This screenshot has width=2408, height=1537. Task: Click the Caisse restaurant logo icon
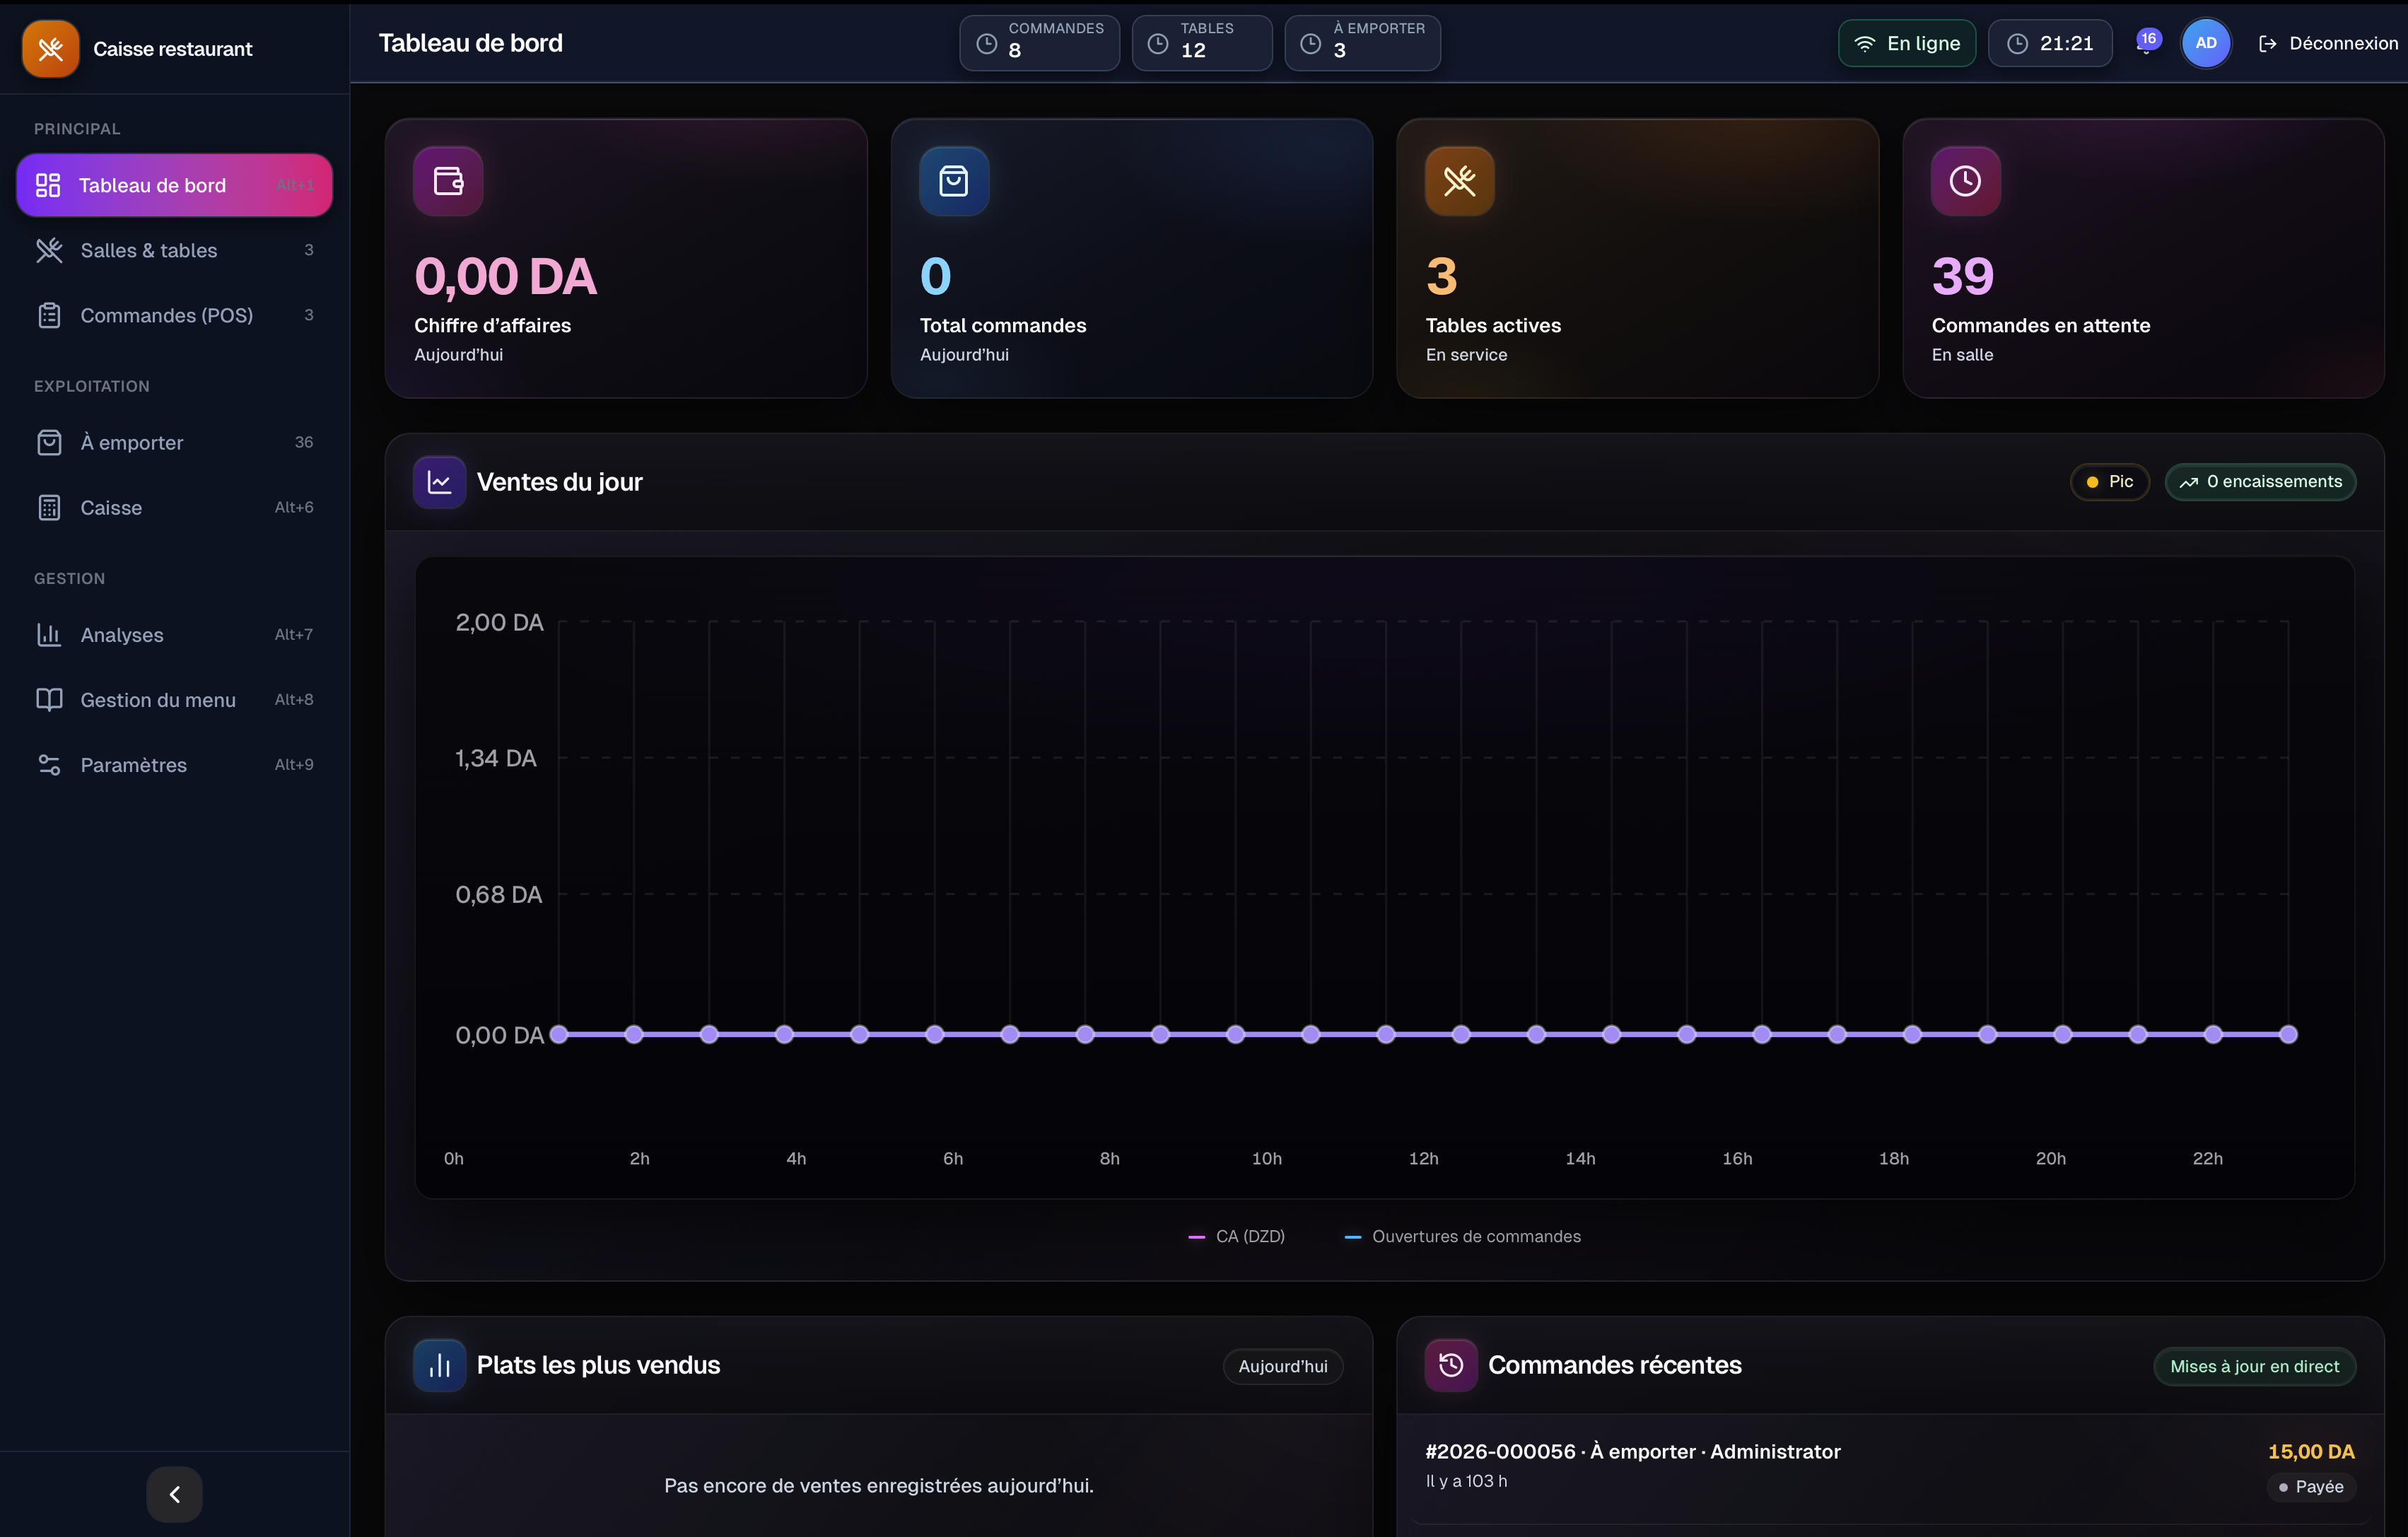pyautogui.click(x=50, y=48)
